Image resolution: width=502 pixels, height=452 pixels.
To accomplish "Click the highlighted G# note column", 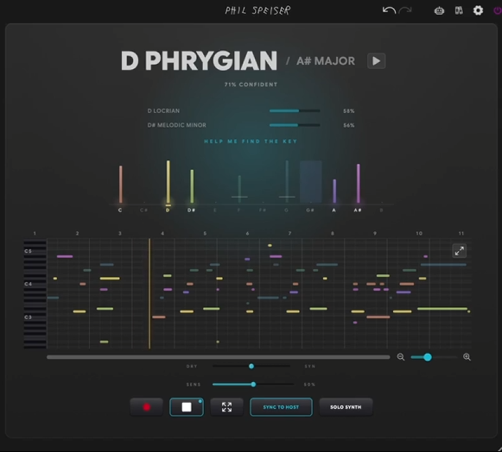I will tap(310, 181).
